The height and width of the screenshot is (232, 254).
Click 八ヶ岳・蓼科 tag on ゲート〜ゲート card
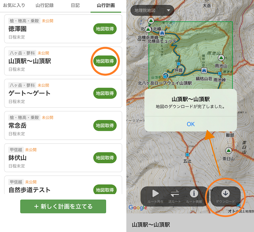[22, 85]
